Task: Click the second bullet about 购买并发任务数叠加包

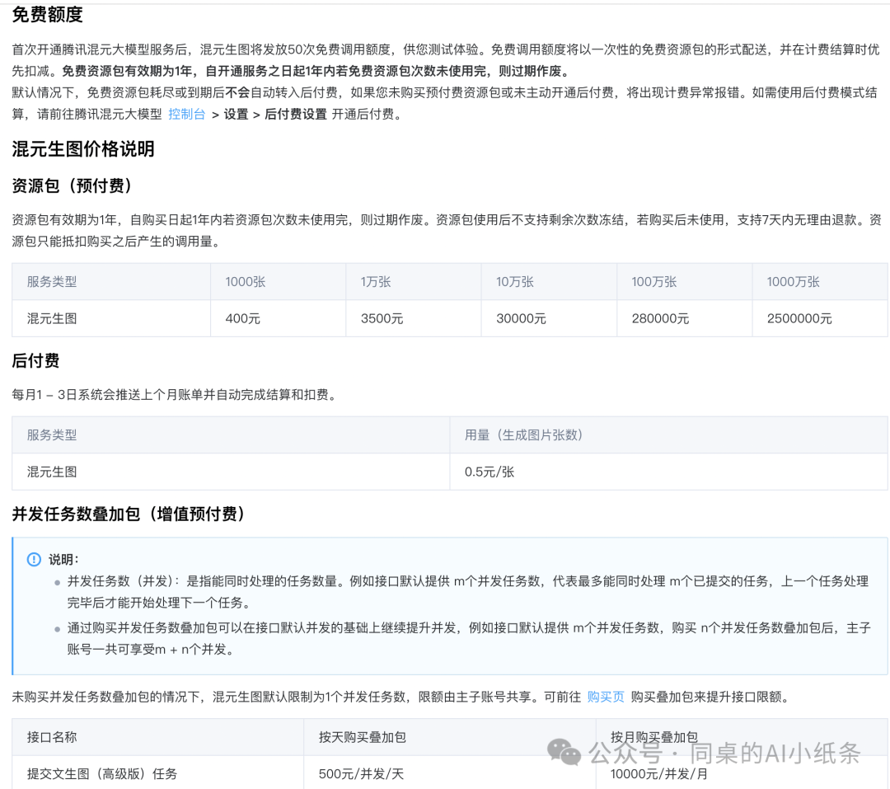Action: [469, 638]
